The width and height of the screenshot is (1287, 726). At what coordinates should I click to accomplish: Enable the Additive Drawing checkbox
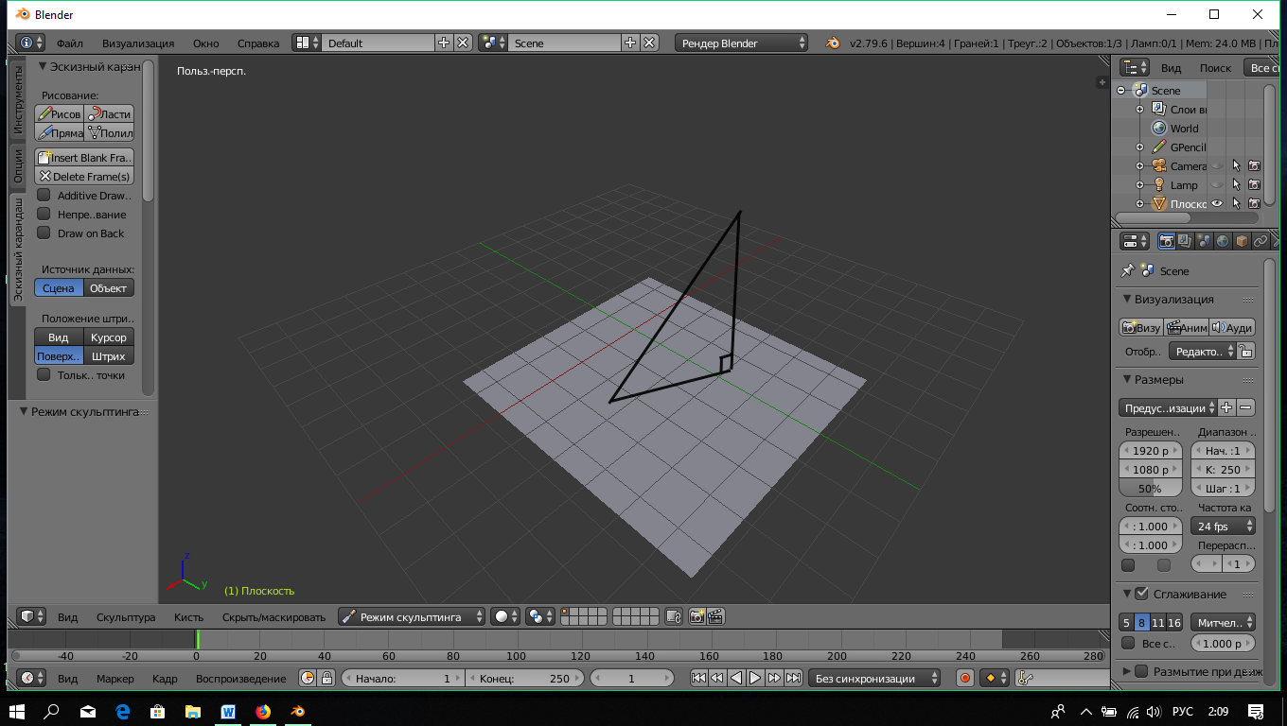44,196
